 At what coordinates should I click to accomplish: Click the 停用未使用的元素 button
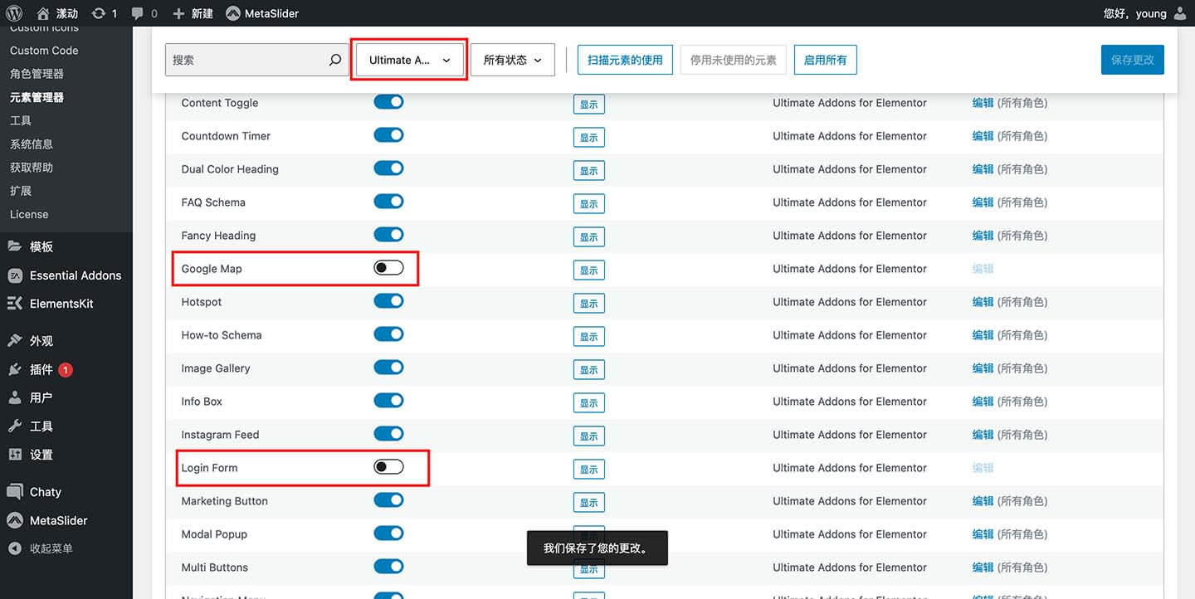[734, 60]
